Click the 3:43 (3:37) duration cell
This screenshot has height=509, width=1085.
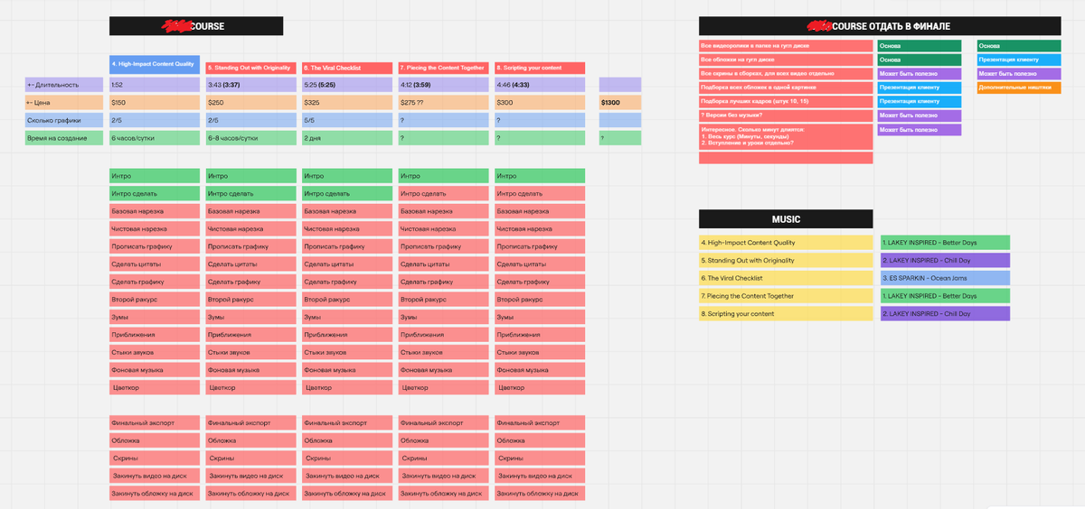point(251,84)
